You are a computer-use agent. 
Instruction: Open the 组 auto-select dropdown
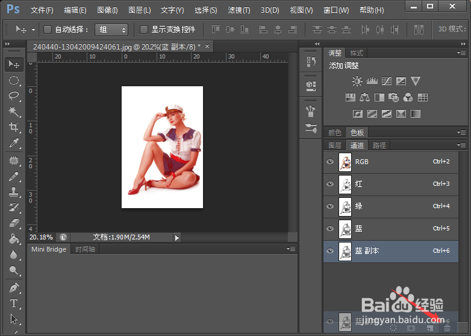(x=111, y=30)
